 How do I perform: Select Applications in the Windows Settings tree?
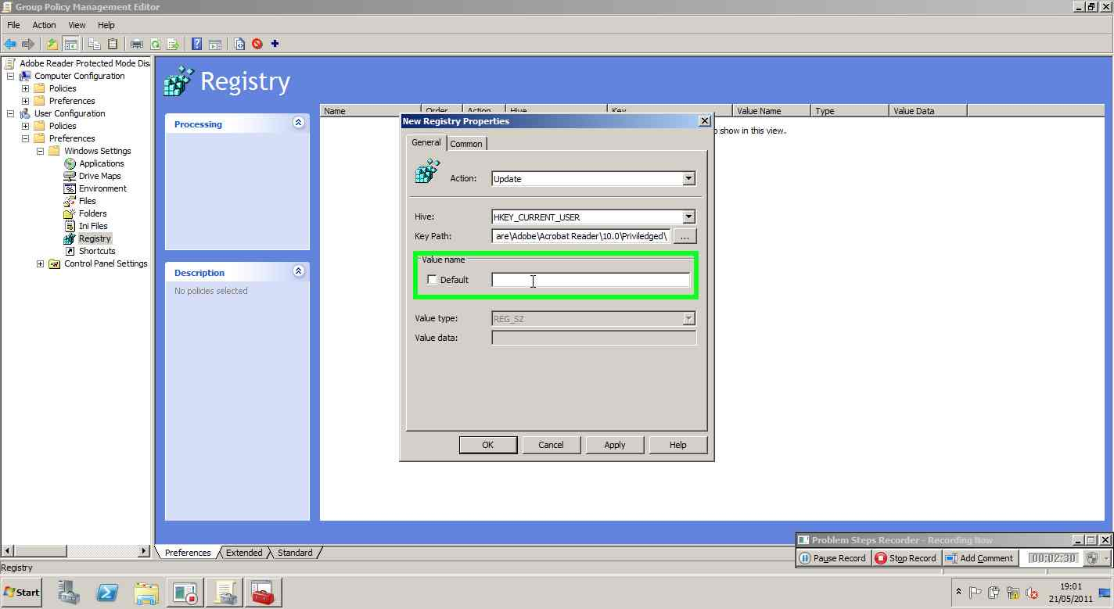pyautogui.click(x=101, y=163)
